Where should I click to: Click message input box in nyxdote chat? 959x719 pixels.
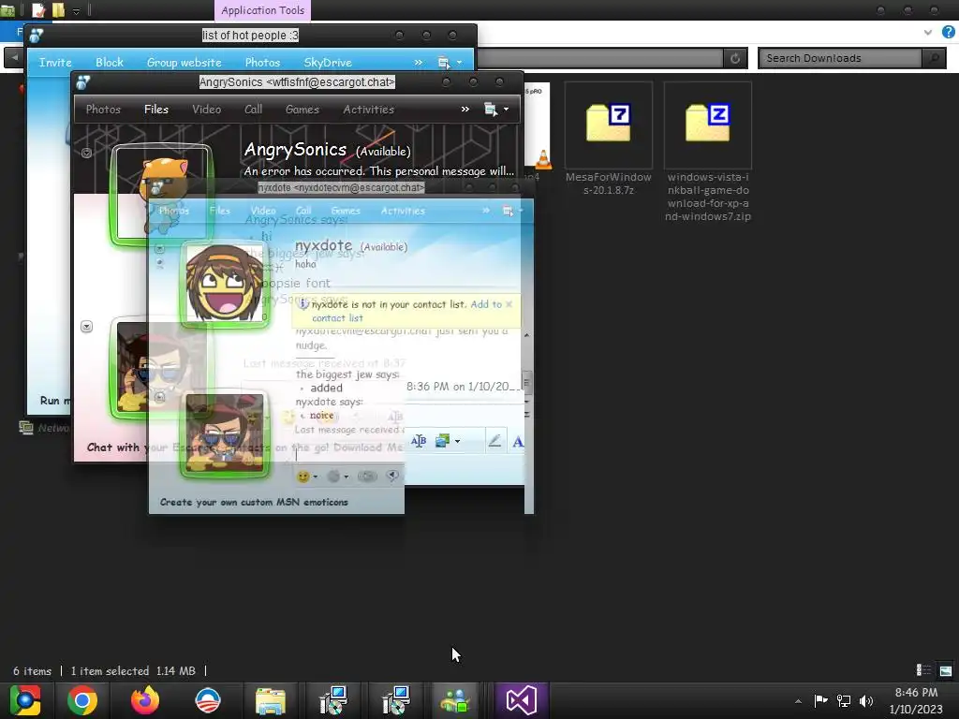pos(348,456)
